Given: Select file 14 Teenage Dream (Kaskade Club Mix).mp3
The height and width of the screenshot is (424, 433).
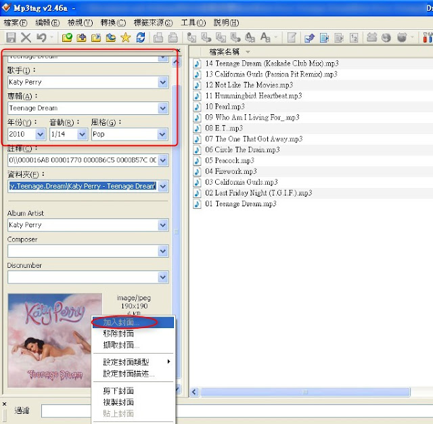Looking at the screenshot, I should click(x=272, y=64).
